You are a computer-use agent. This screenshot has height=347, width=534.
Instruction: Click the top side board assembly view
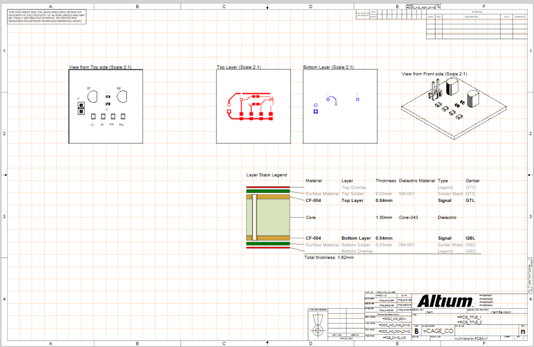[105, 106]
